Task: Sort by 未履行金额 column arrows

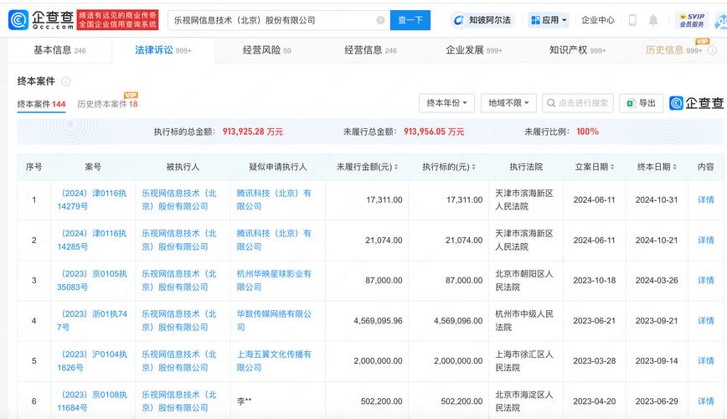Action: [396, 167]
